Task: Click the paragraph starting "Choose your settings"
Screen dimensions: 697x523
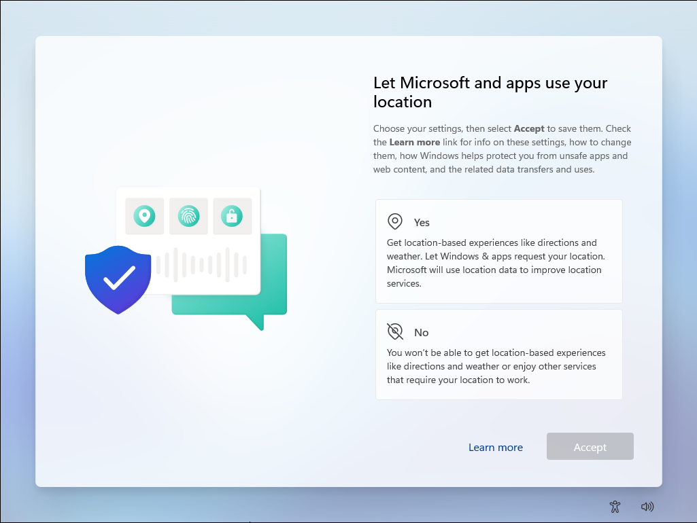Action: pos(503,149)
